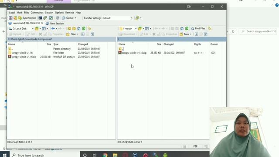Refresh the local panel

(83, 29)
